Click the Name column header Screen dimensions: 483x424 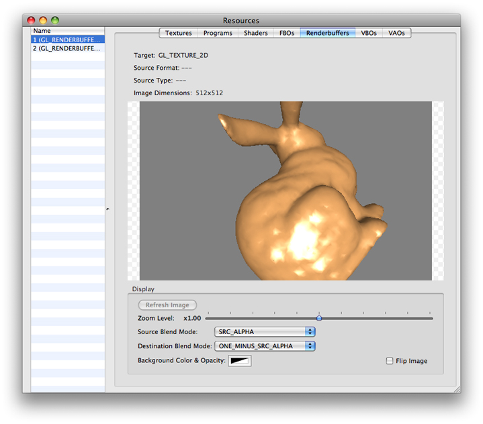click(x=67, y=31)
